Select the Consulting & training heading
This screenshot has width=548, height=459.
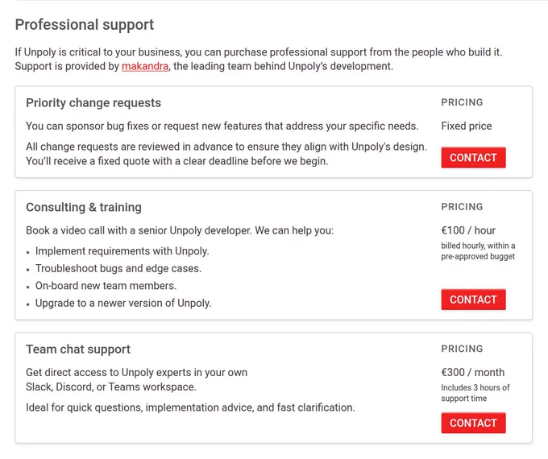[84, 207]
